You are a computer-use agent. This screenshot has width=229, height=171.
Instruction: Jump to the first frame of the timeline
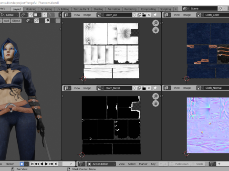pyautogui.click(x=32, y=164)
